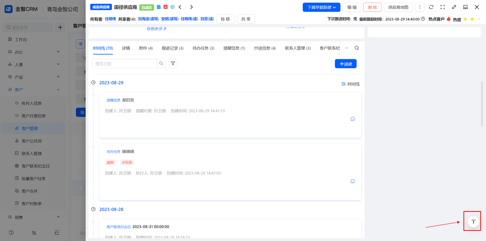Open the 待办任务 (3) tab

click(x=204, y=48)
